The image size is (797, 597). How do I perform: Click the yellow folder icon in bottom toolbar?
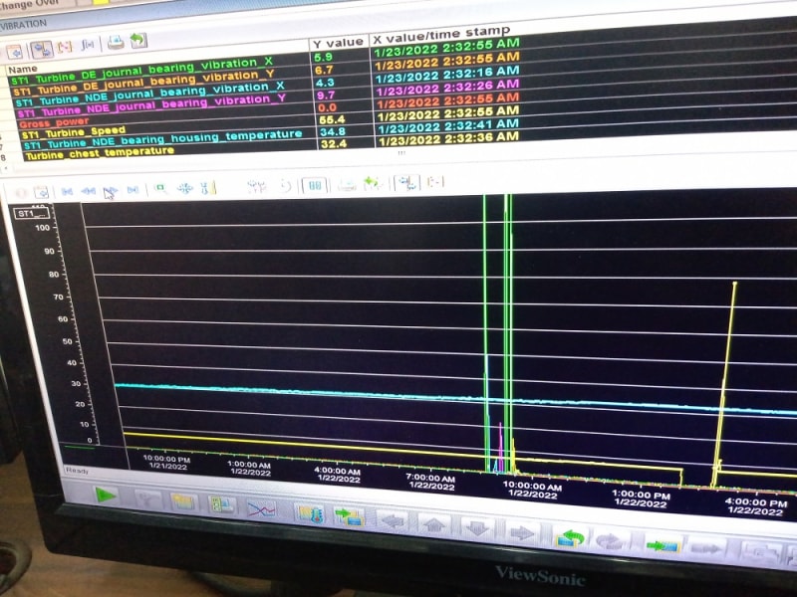[183, 502]
